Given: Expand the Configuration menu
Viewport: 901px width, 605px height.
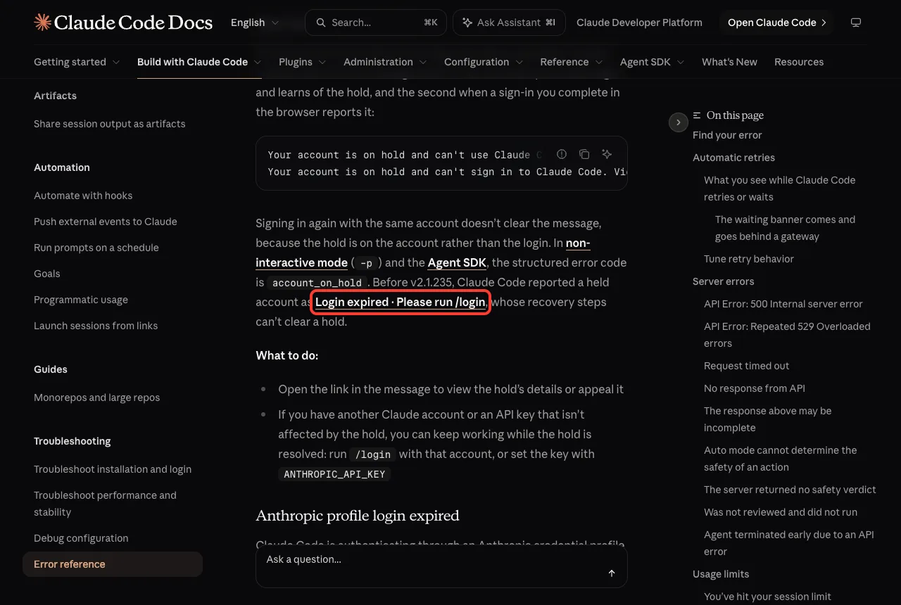Looking at the screenshot, I should point(484,62).
